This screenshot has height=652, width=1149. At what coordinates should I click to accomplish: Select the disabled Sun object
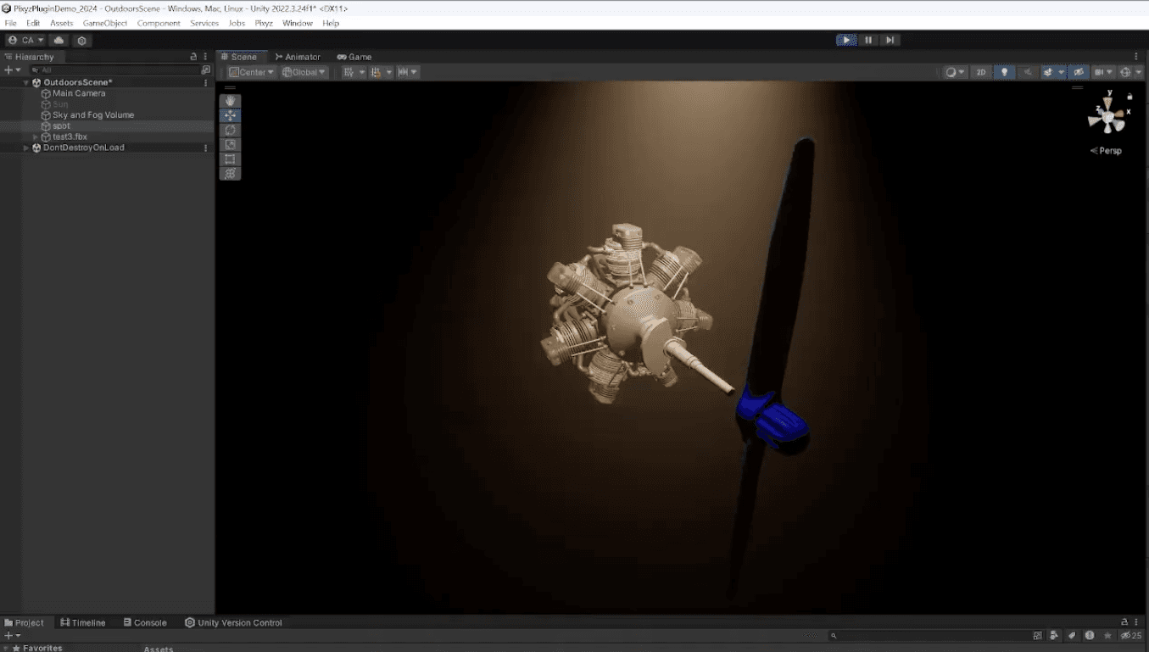(60, 104)
